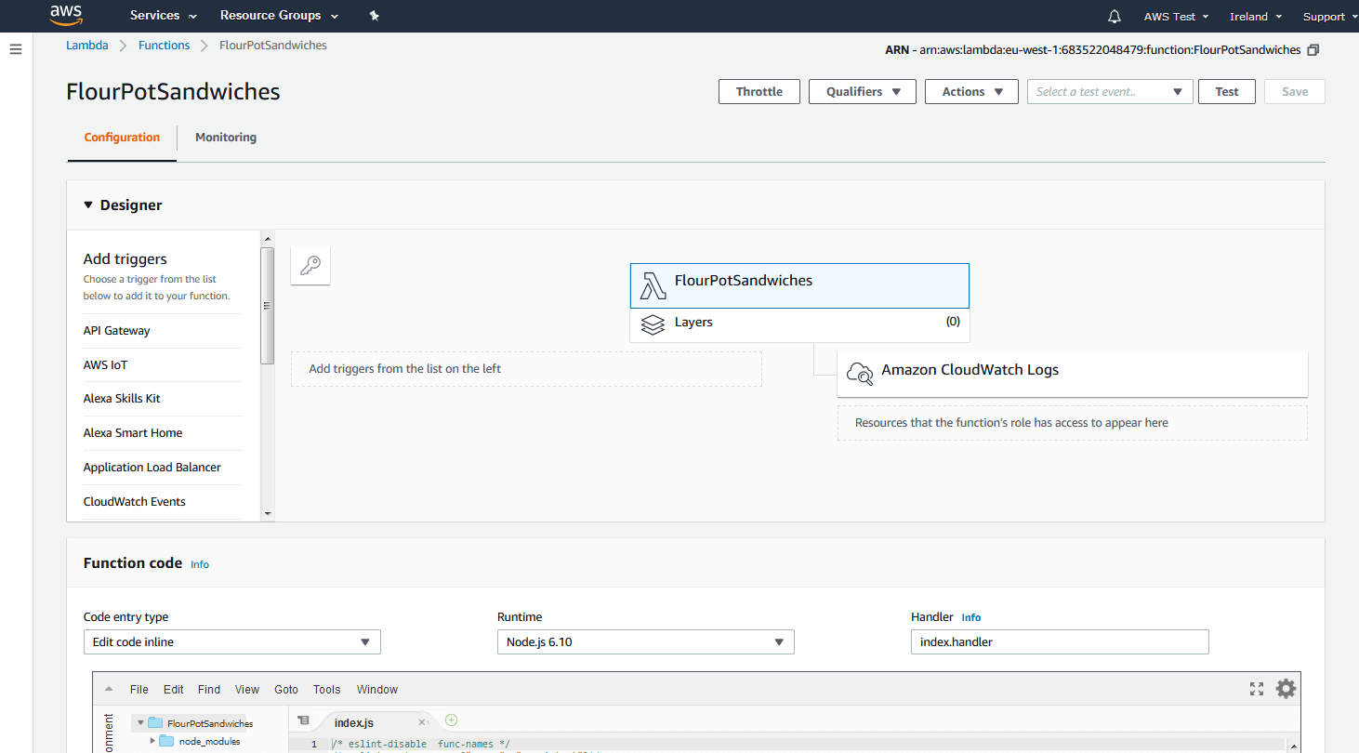Click the Handler index.handler input field

[1060, 642]
